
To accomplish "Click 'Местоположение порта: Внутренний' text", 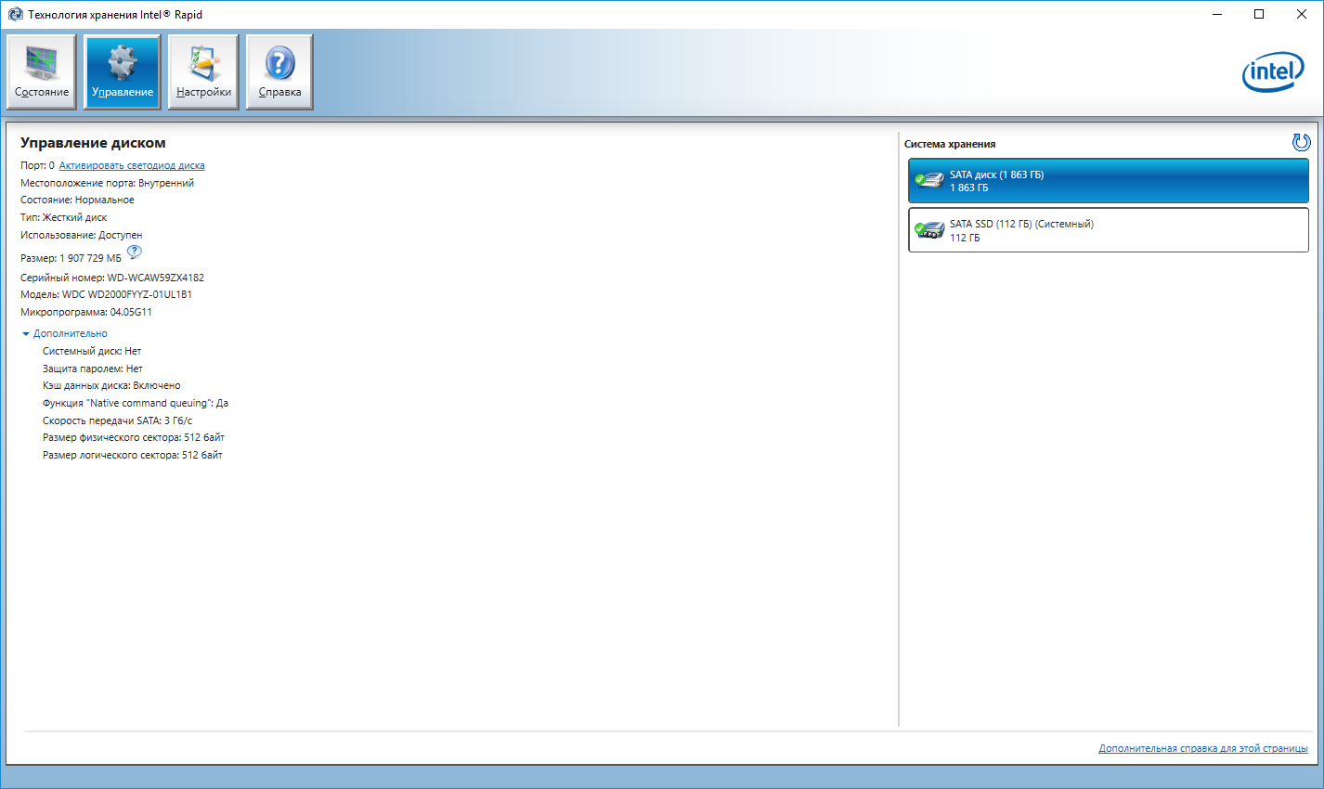I will pos(108,183).
